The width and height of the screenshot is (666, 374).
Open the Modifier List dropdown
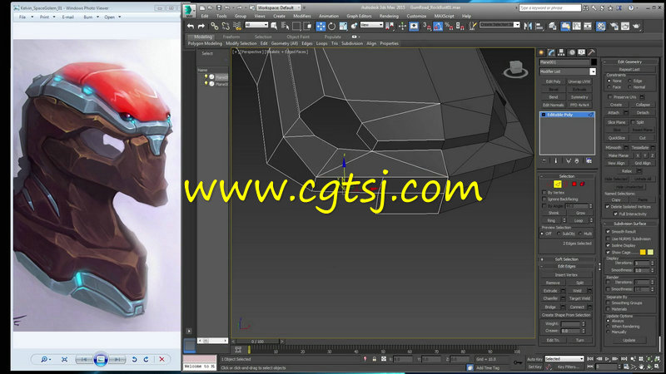tap(568, 71)
